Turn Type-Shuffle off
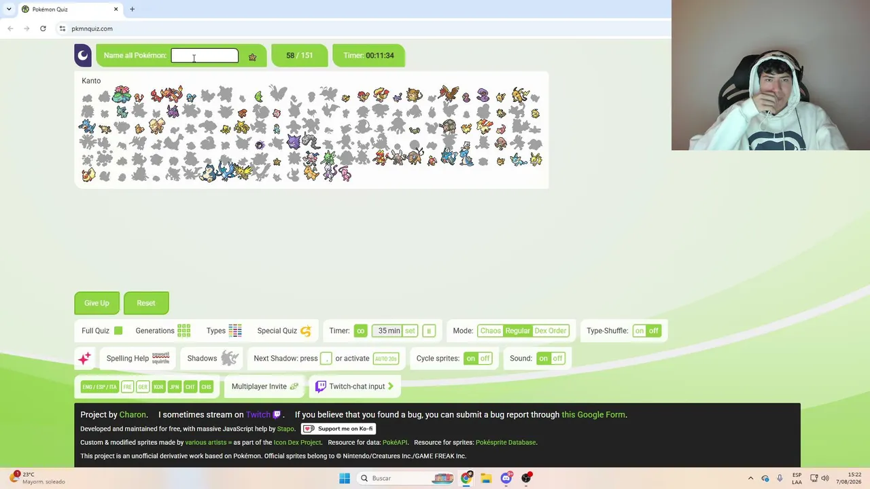The width and height of the screenshot is (870, 489). (x=653, y=331)
